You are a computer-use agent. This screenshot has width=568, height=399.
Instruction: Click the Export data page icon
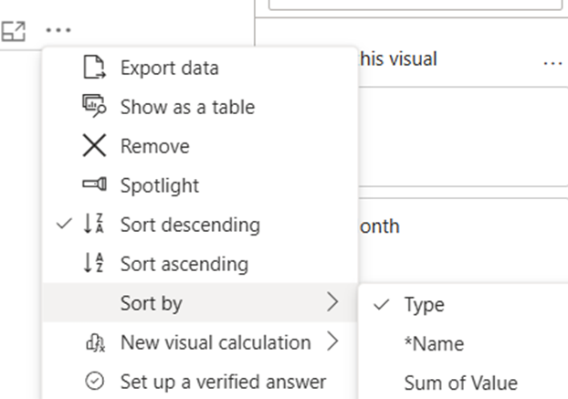pos(94,68)
